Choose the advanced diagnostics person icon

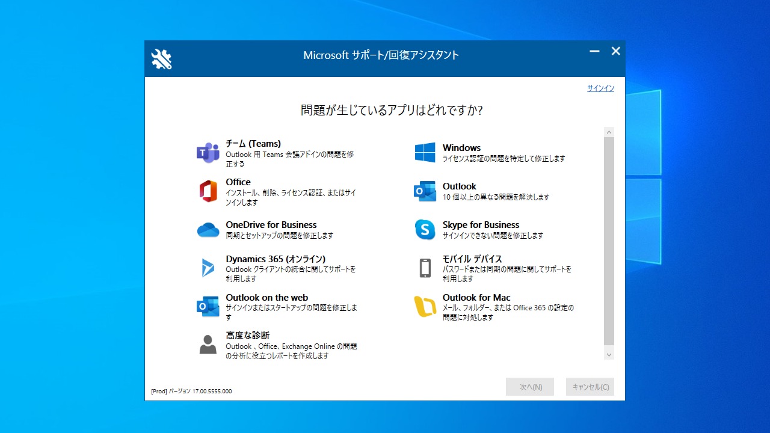(208, 345)
